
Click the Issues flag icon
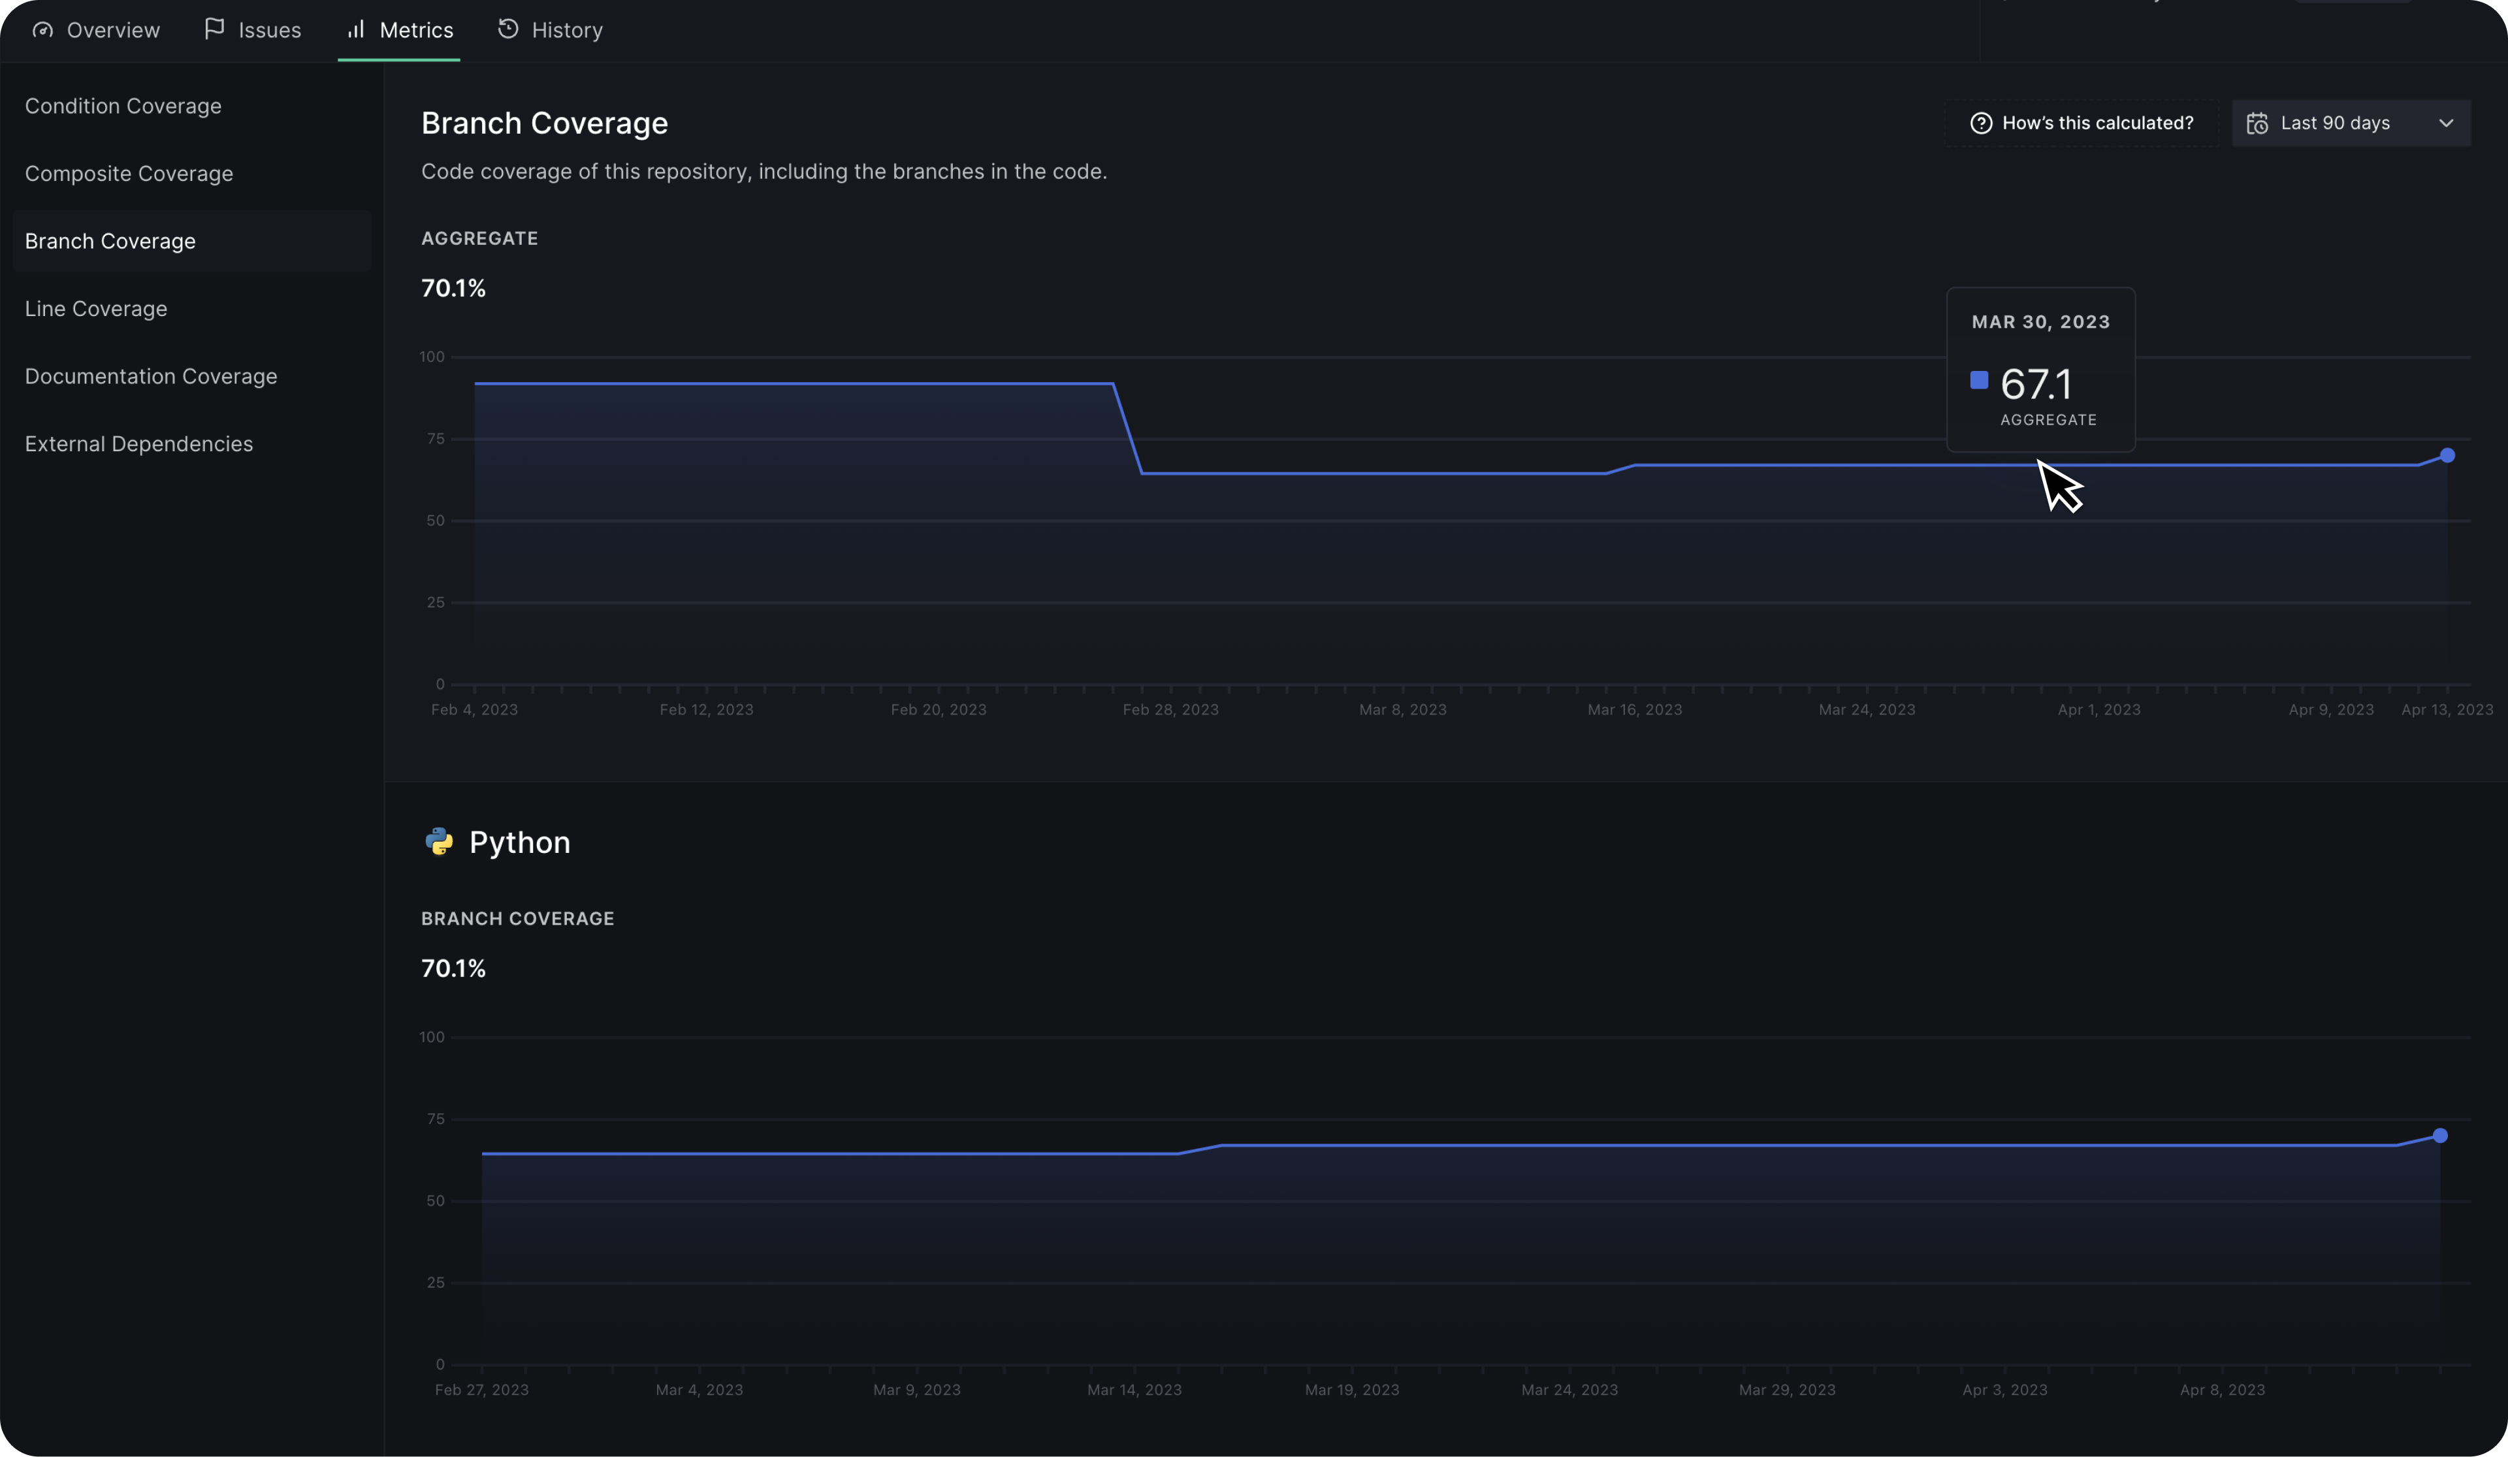pos(214,29)
